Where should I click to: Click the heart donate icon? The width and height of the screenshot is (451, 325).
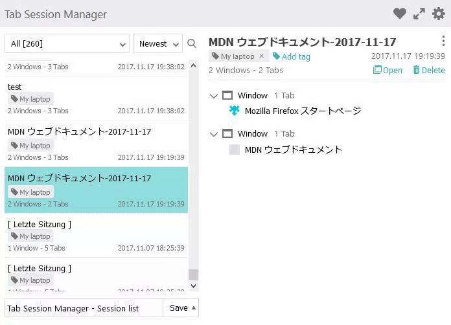pos(400,14)
